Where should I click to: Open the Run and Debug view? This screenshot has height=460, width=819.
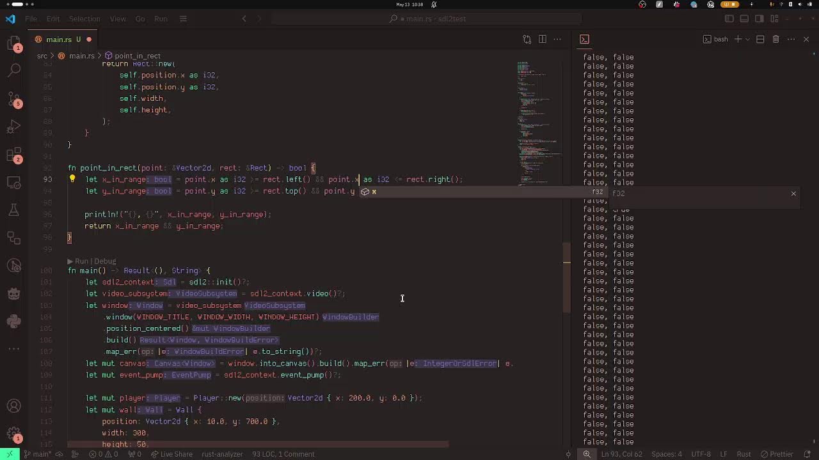click(x=13, y=126)
